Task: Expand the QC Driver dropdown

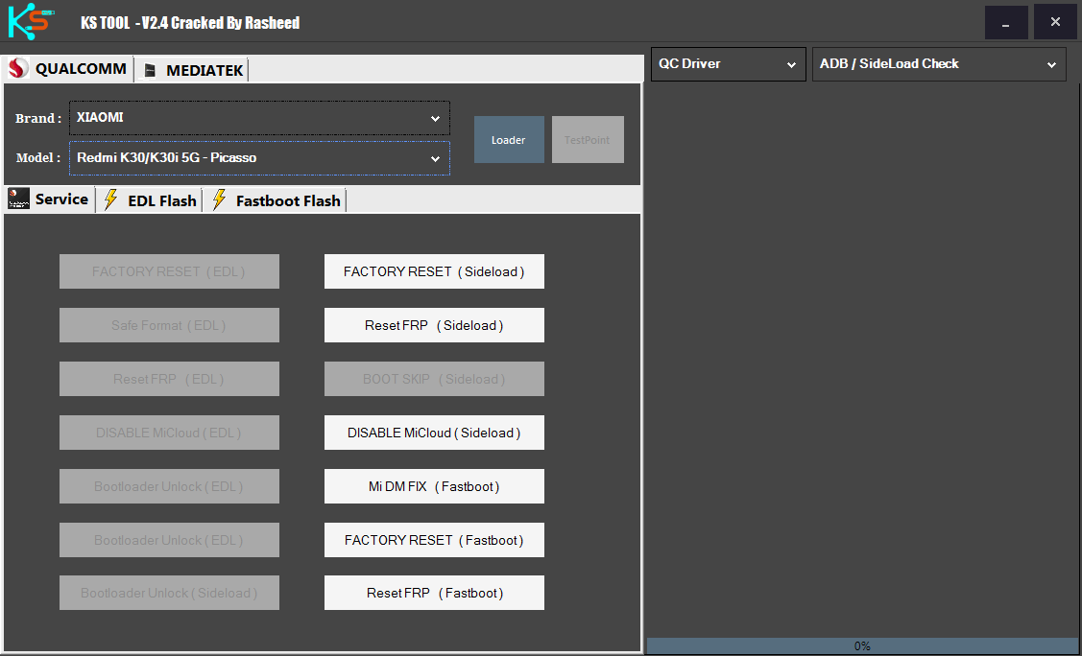Action: click(x=728, y=64)
